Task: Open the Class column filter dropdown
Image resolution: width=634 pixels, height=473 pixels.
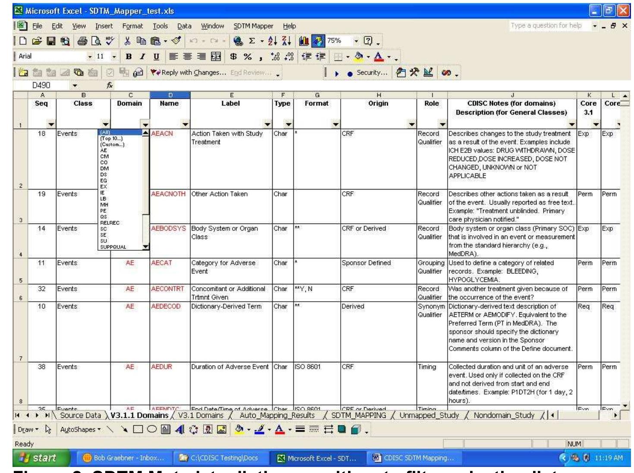Action: (106, 124)
